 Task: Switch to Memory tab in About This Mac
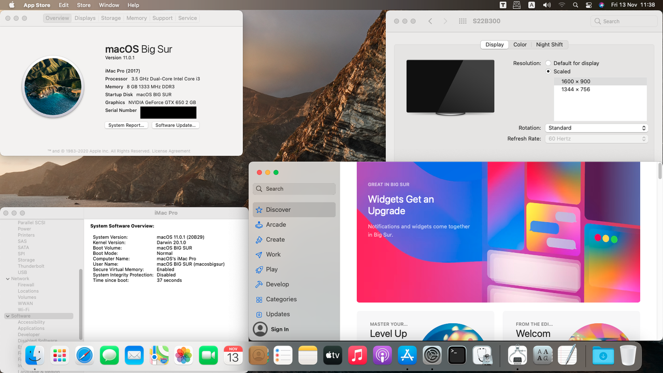click(137, 18)
